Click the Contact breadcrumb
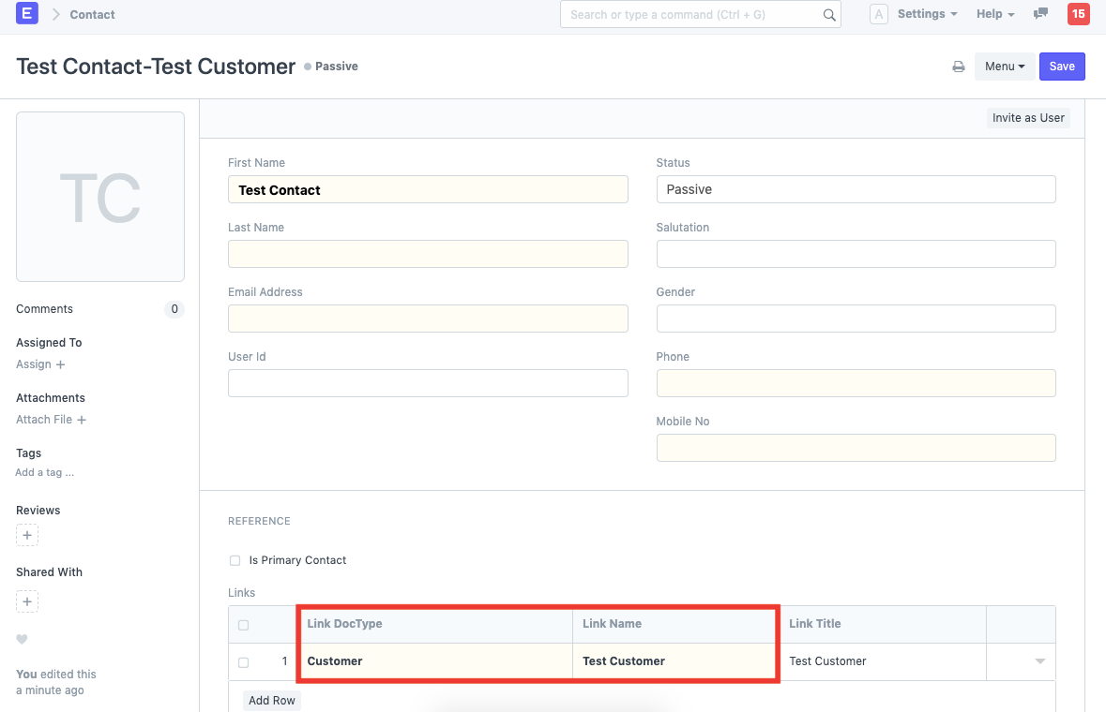The image size is (1106, 712). (91, 14)
